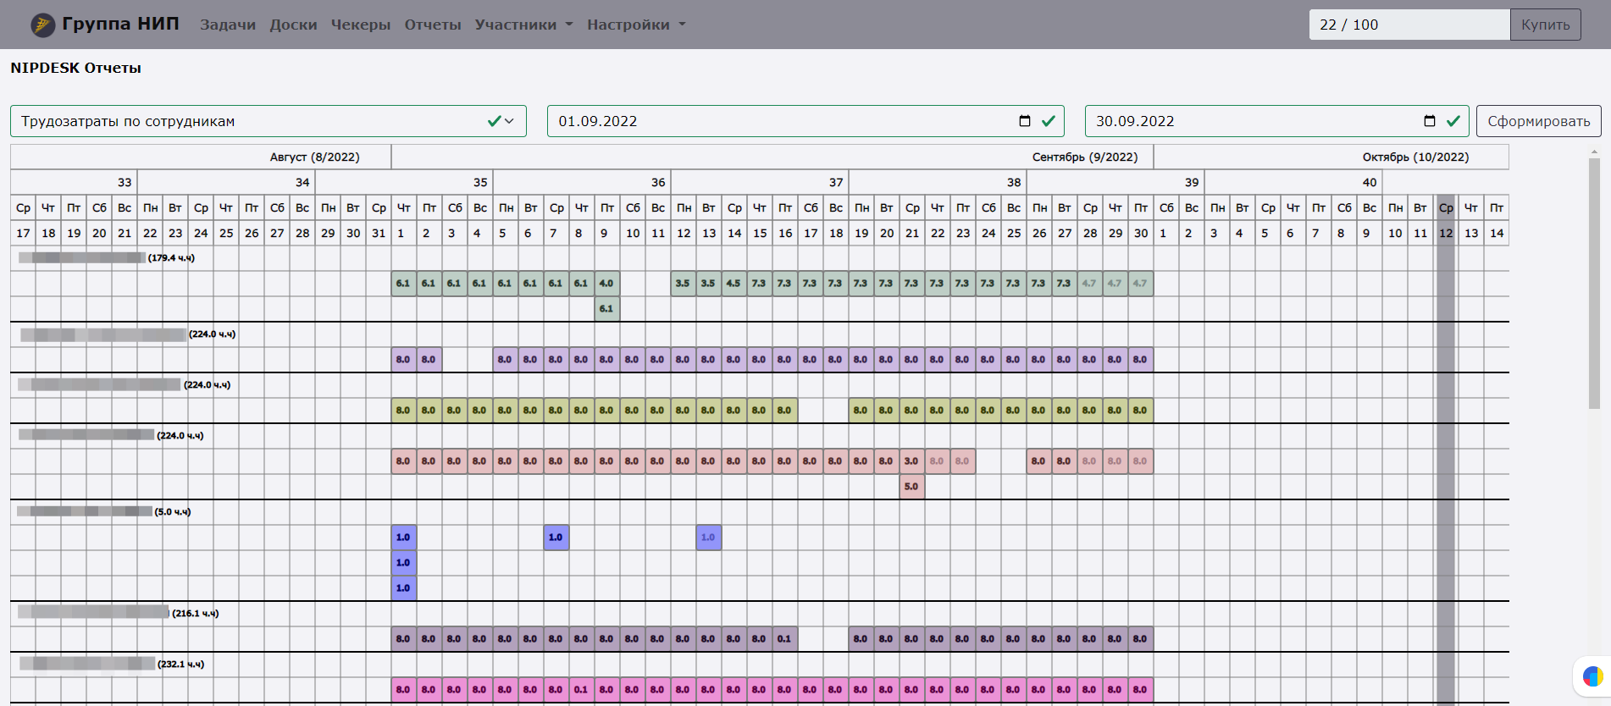Click the Сформировать button
The width and height of the screenshot is (1611, 706).
(1538, 121)
